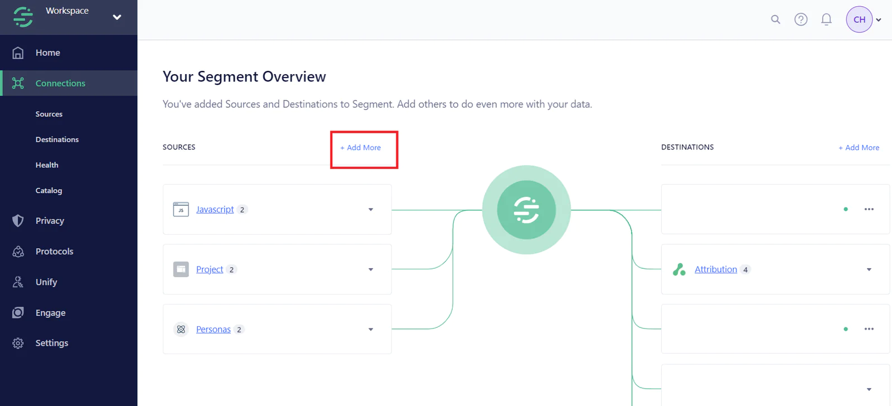Open the Home section from the sidebar
The width and height of the screenshot is (892, 406).
pos(47,52)
